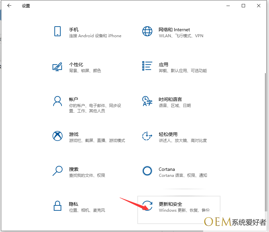Click the 'WLAN、飞行模式、VPN' subtitle
This screenshot has width=269, height=232.
pos(181,36)
